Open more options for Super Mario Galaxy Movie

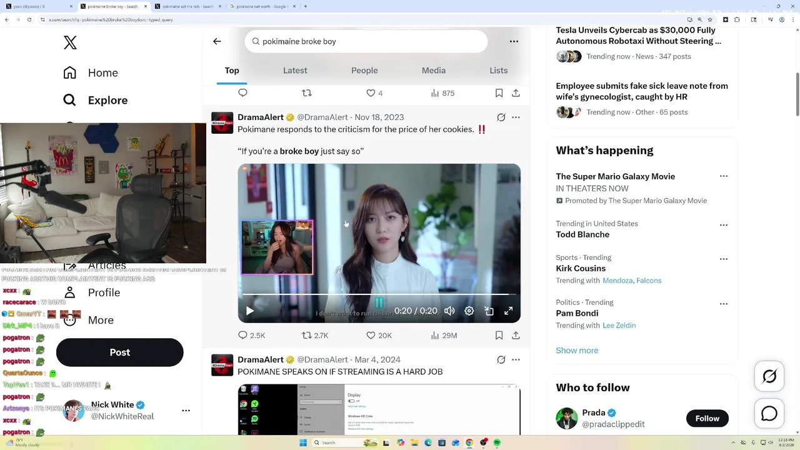pyautogui.click(x=724, y=176)
